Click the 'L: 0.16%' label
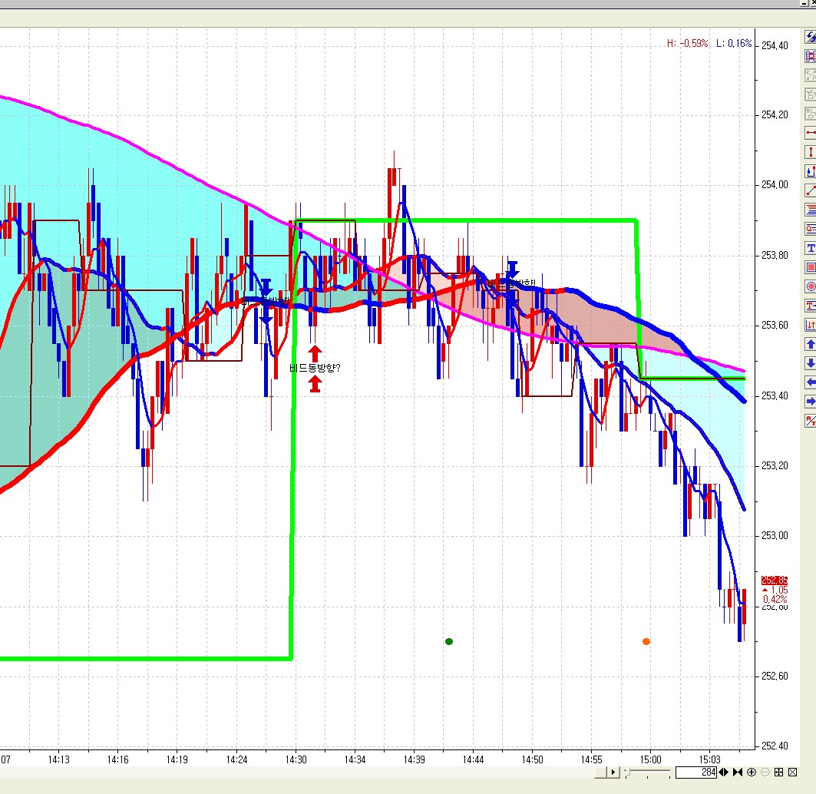Viewport: 816px width, 794px height. (x=734, y=44)
